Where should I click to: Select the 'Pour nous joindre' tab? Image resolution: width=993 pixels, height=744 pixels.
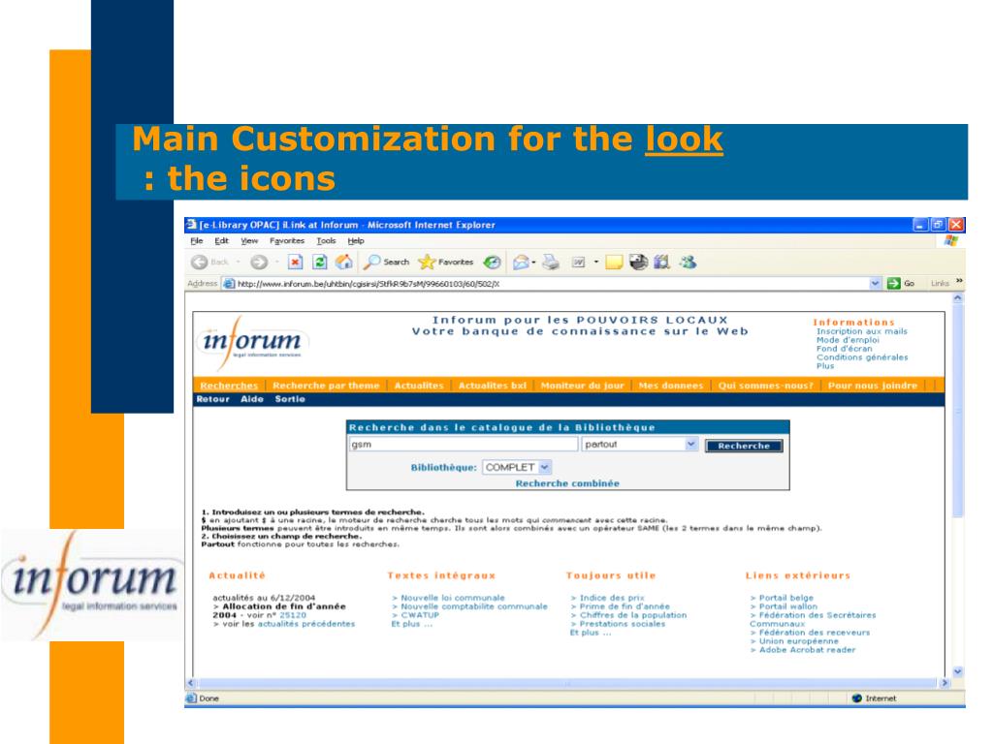point(873,386)
